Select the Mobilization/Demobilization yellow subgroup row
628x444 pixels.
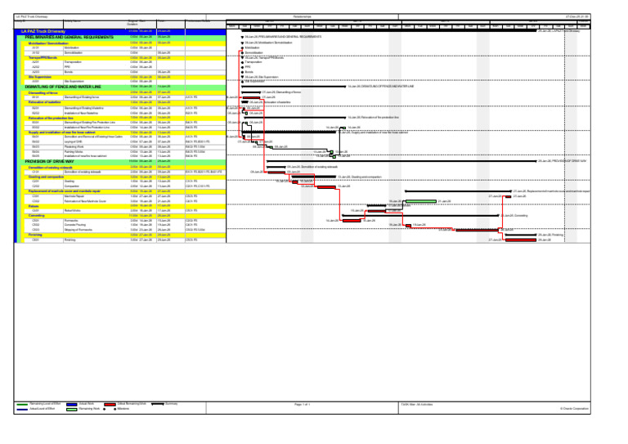point(124,43)
